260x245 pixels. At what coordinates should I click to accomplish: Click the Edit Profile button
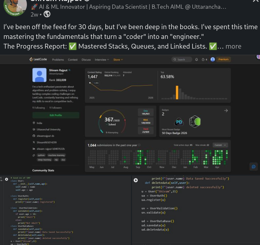point(56,115)
